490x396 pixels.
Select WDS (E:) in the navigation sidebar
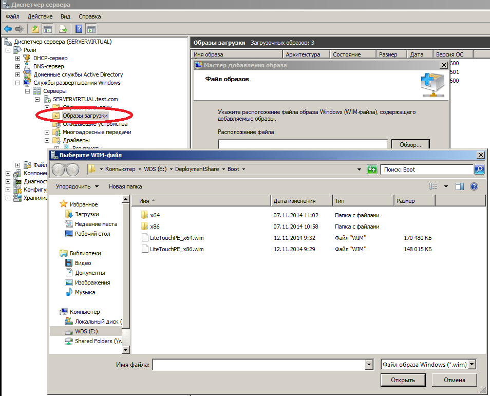click(x=86, y=331)
